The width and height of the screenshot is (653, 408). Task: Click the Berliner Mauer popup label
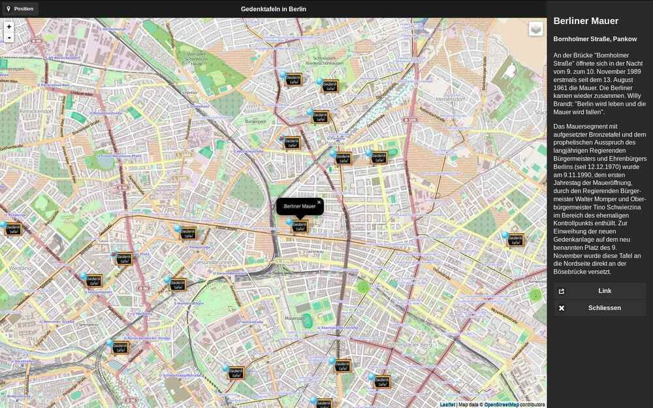coord(298,206)
